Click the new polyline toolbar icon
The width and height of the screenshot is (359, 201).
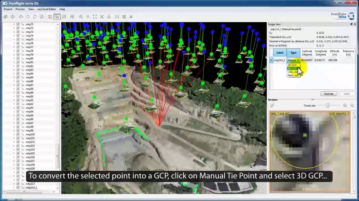(117, 17)
